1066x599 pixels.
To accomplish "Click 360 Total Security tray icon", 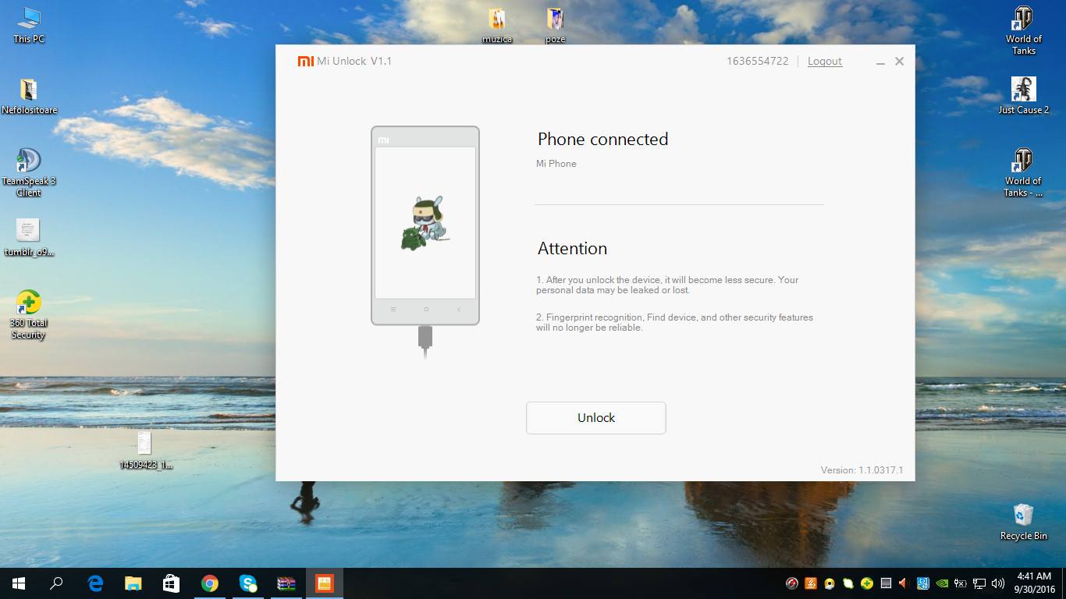I will click(867, 583).
